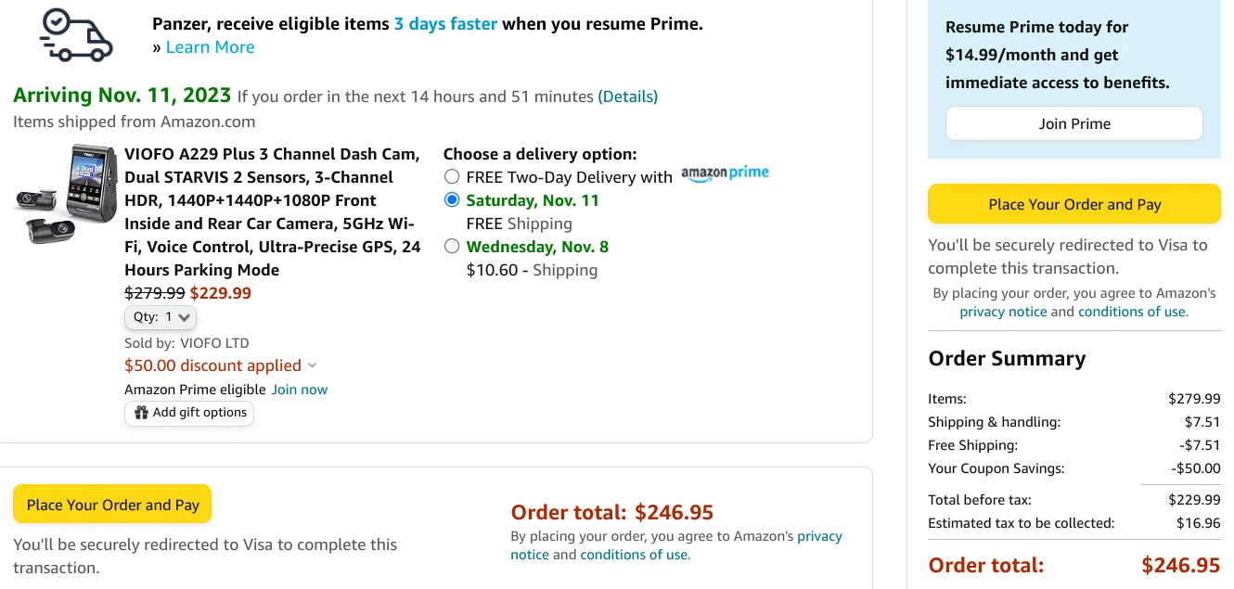Click Join now next to Prime eligible
This screenshot has height=589, width=1234.
[x=300, y=390]
